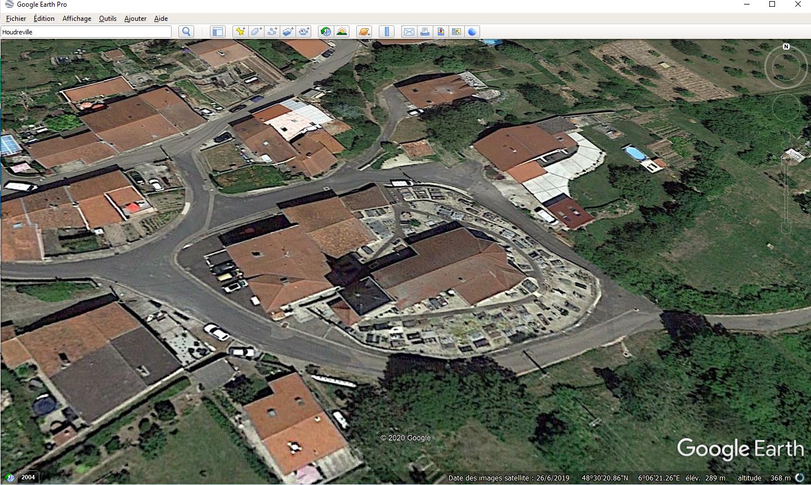Open the Outils menu
This screenshot has height=485, width=811.
(x=107, y=19)
